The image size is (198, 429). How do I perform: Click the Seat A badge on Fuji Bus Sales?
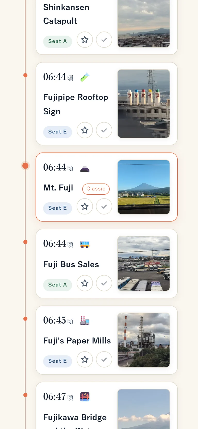click(57, 285)
